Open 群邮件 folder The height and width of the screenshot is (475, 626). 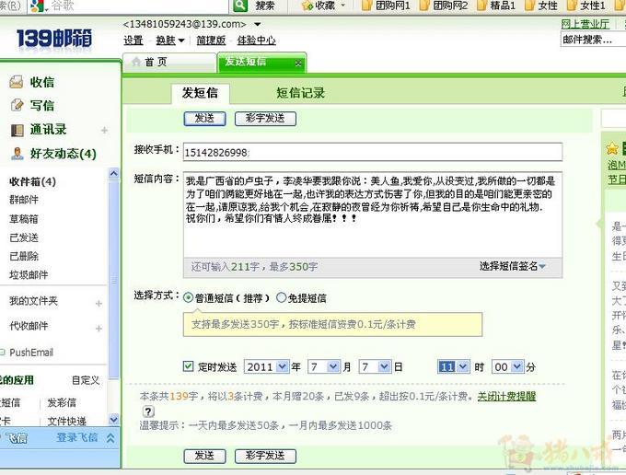24,200
